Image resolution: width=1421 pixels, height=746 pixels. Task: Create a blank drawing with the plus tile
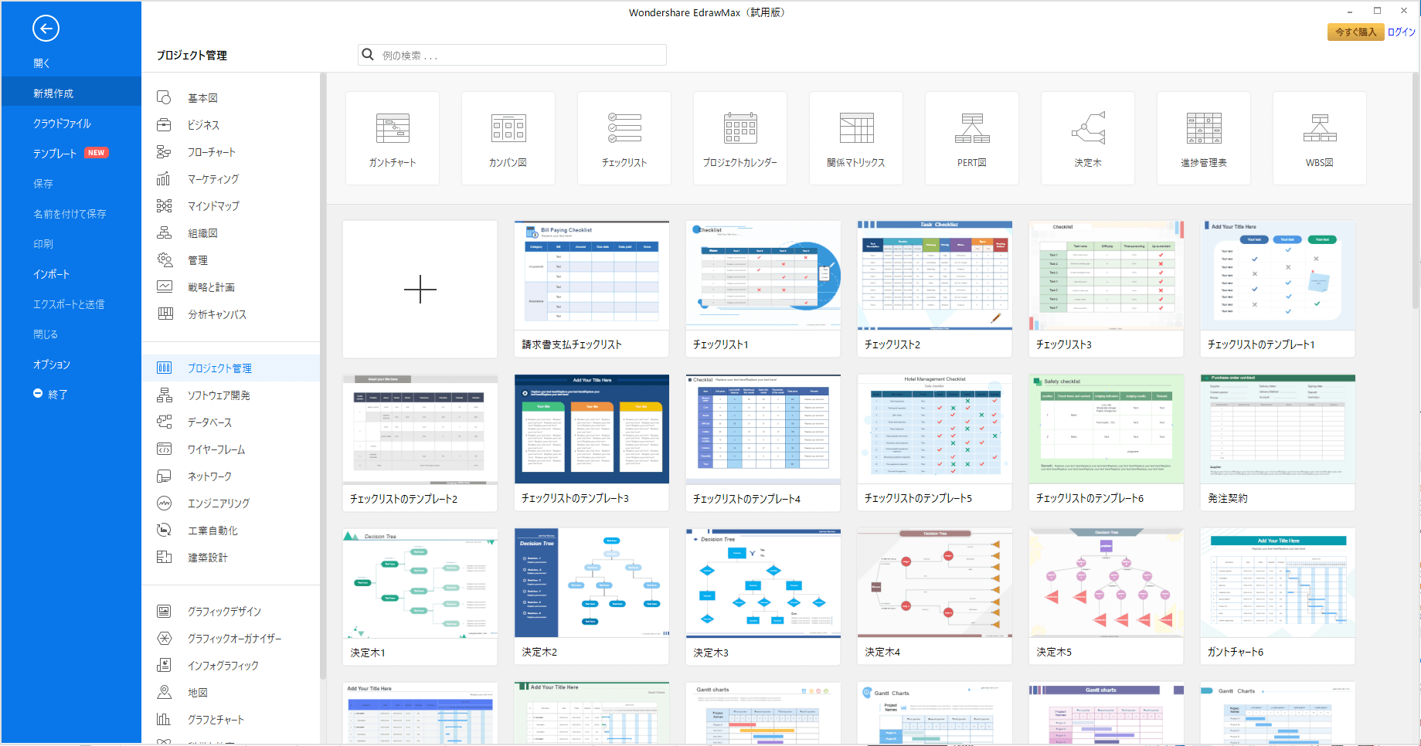click(420, 289)
